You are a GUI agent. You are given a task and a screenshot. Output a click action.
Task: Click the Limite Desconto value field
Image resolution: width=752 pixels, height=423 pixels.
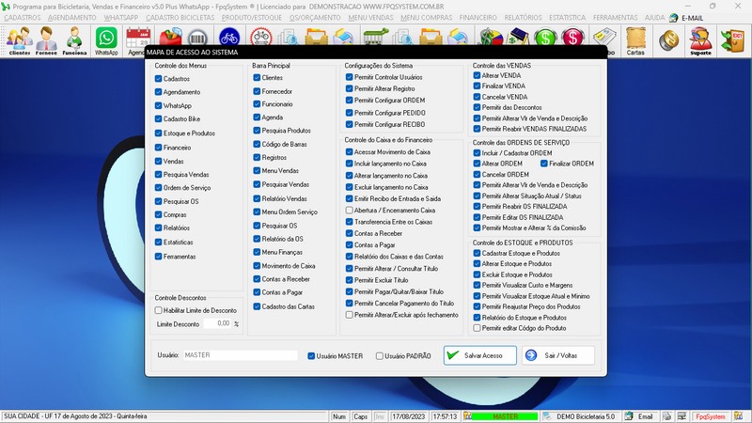(x=217, y=323)
